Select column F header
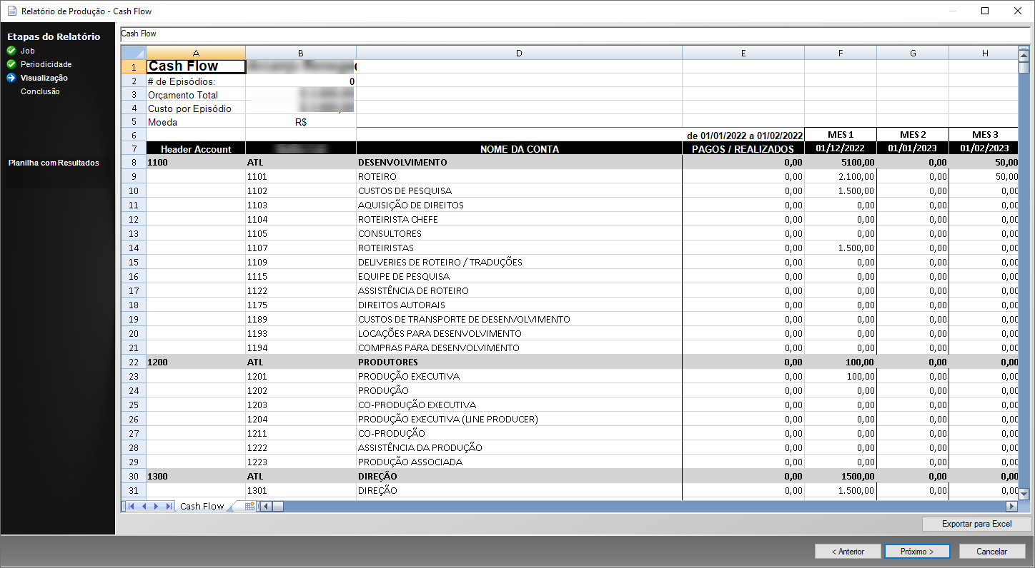The height and width of the screenshot is (568, 1035). tap(841, 53)
